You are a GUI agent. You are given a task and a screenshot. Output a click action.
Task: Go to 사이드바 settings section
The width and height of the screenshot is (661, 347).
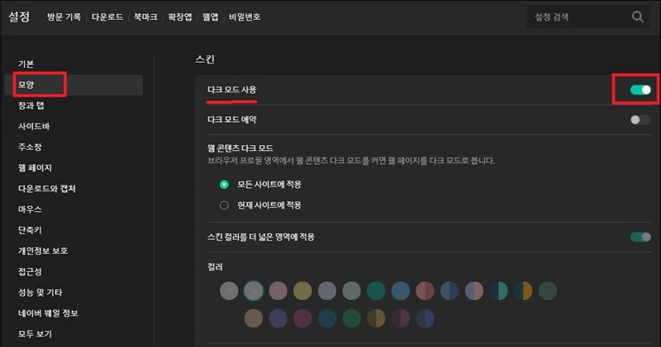[x=34, y=126]
